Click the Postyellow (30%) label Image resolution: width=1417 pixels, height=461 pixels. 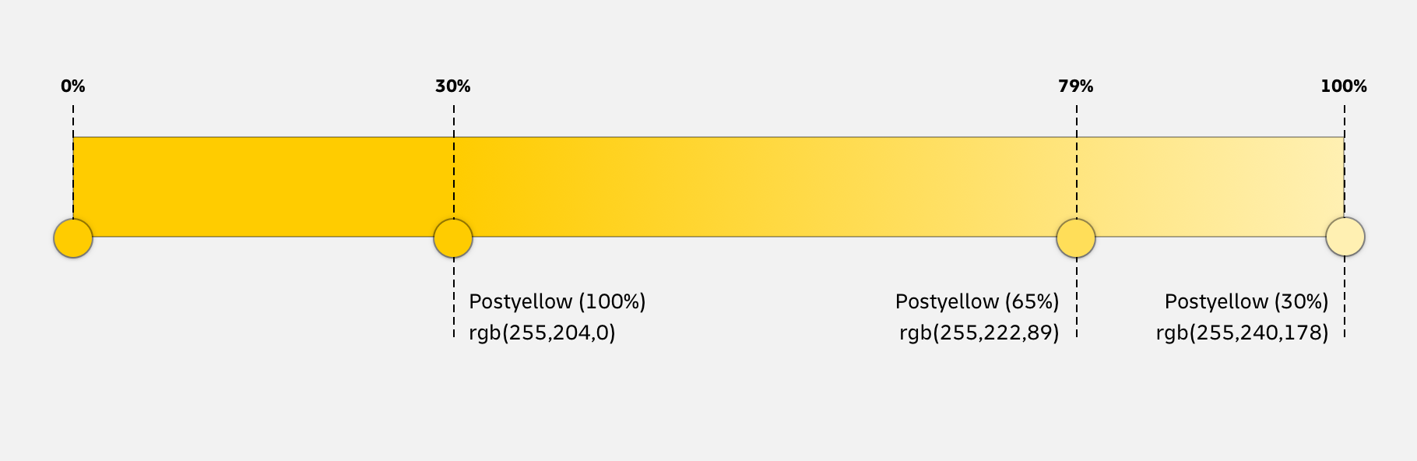pyautogui.click(x=1246, y=302)
